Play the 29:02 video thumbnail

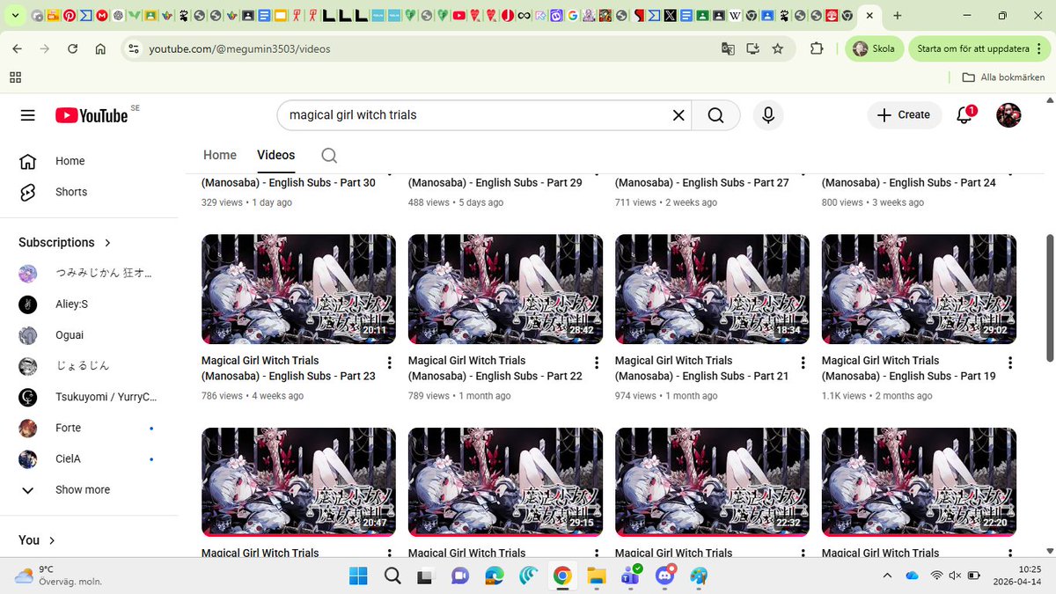click(919, 289)
